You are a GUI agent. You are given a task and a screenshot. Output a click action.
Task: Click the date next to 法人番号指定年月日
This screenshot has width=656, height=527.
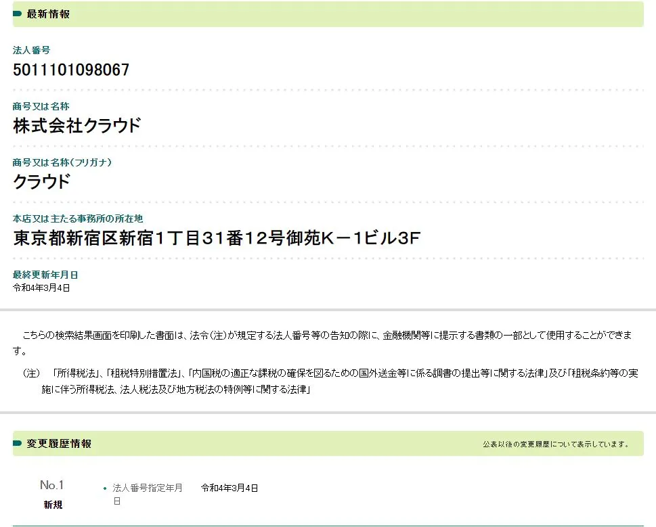(229, 488)
